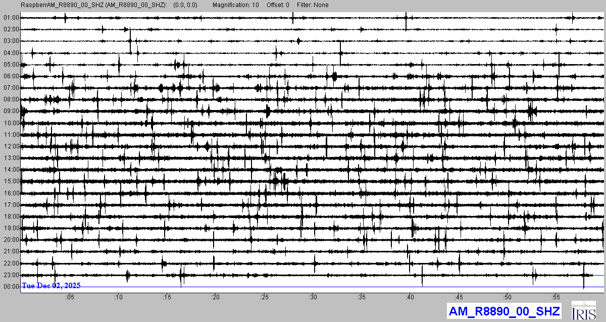Click the :15 minute axis tick

tap(167, 297)
